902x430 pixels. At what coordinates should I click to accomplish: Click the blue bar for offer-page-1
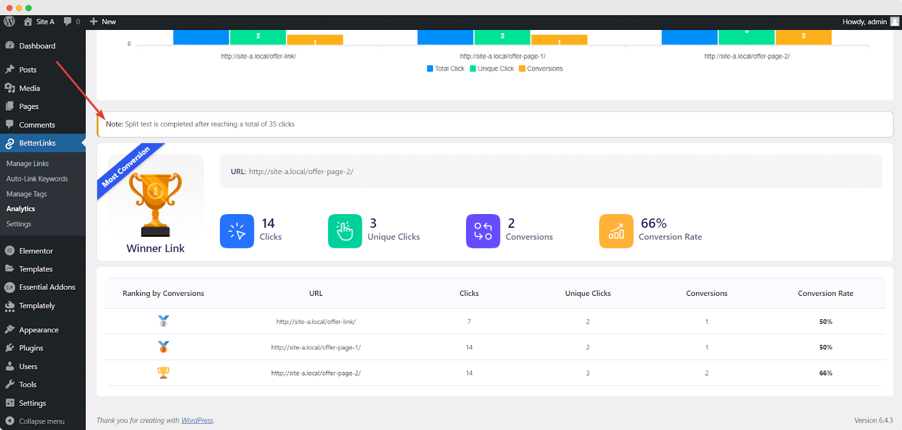(x=445, y=37)
